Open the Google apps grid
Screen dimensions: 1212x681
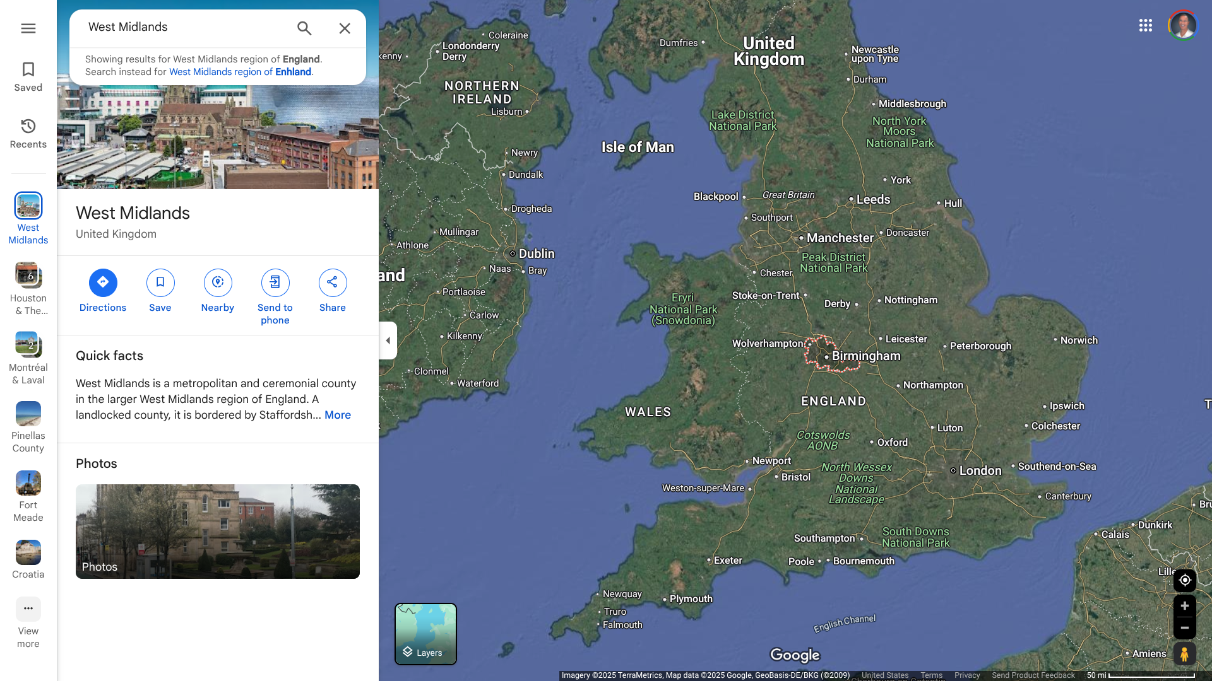pos(1146,25)
